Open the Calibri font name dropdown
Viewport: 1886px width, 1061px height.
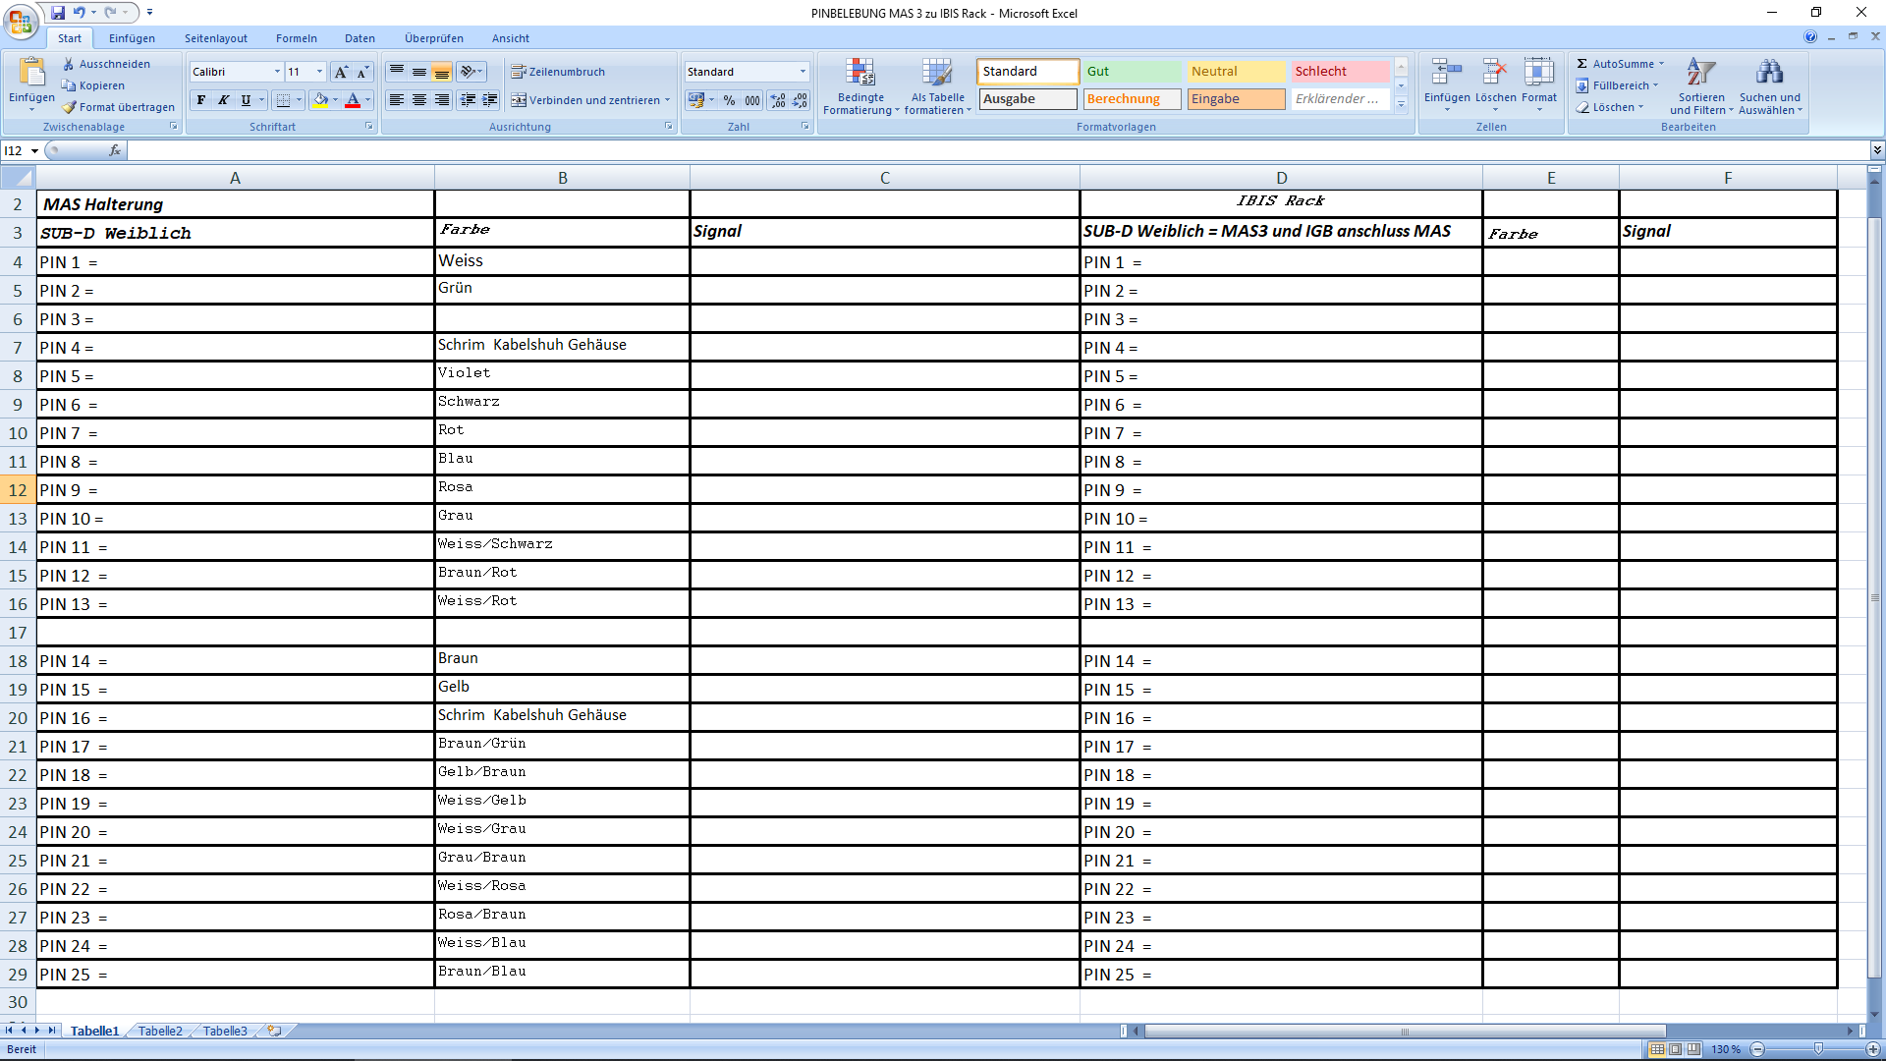pyautogui.click(x=277, y=72)
